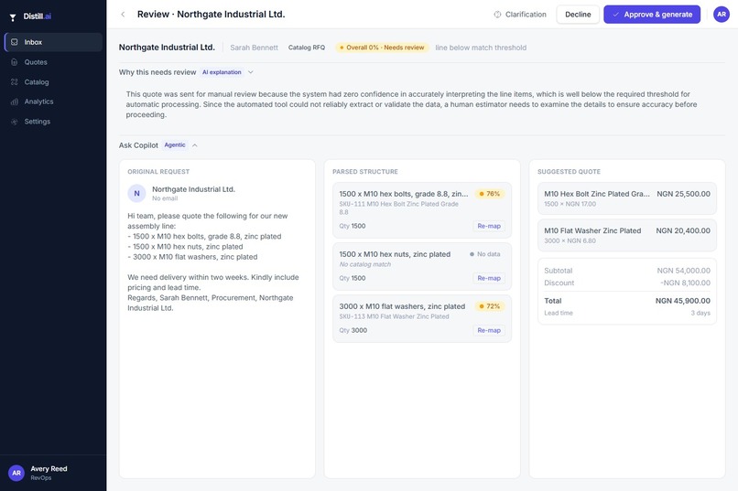
Task: Collapse the Why this needs review section
Action: coord(250,72)
